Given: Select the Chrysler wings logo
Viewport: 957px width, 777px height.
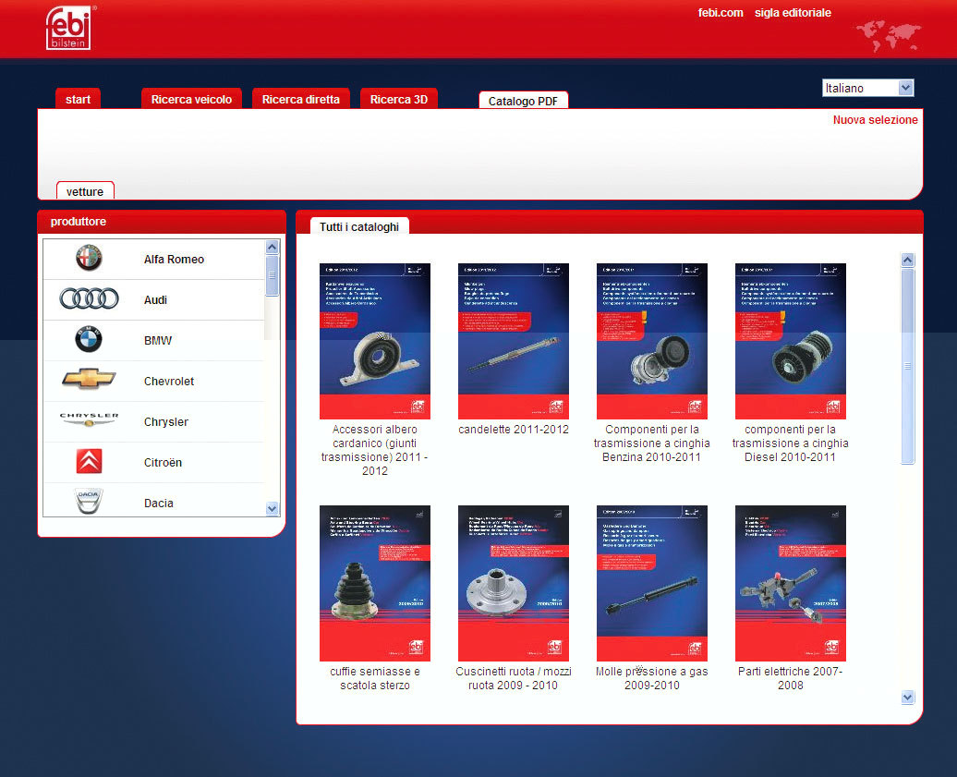Looking at the screenshot, I should coord(89,419).
